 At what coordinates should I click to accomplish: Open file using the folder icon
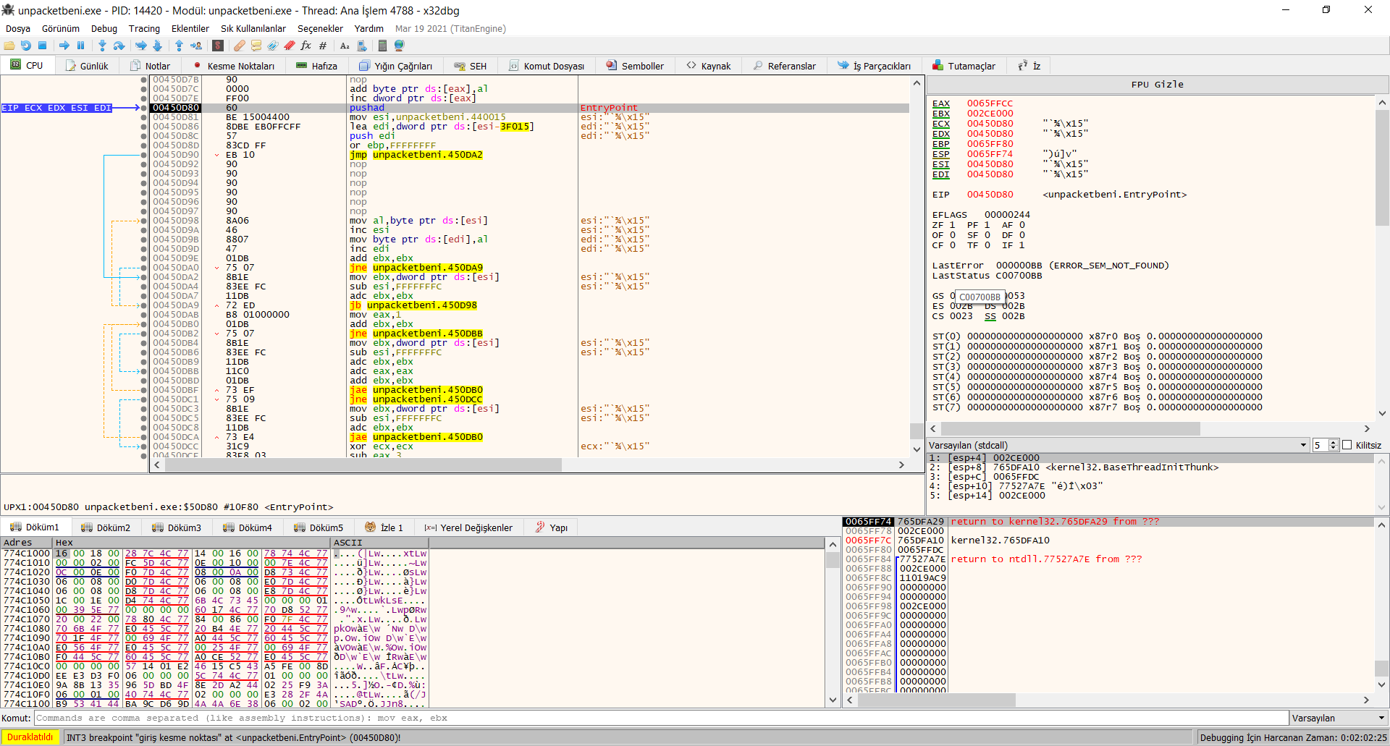9,46
